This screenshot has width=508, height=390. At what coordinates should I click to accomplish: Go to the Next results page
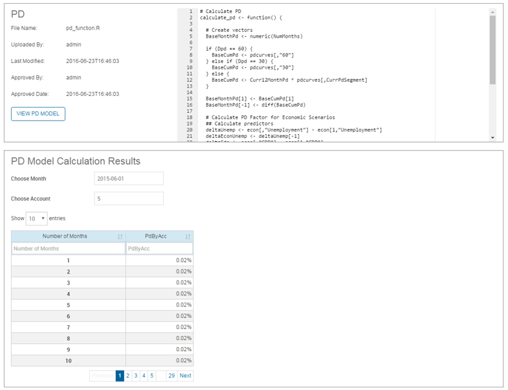click(185, 376)
